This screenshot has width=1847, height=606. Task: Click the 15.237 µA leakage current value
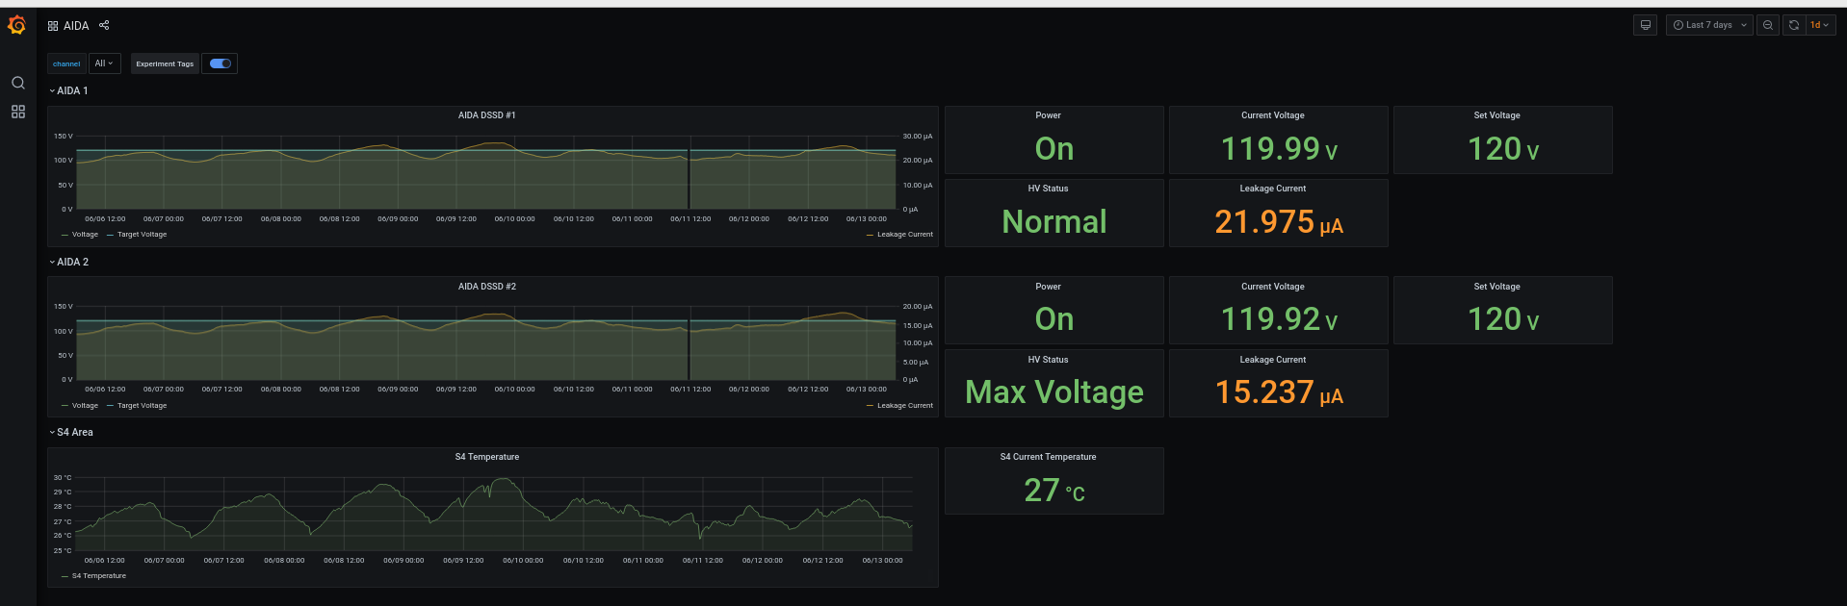pyautogui.click(x=1279, y=392)
